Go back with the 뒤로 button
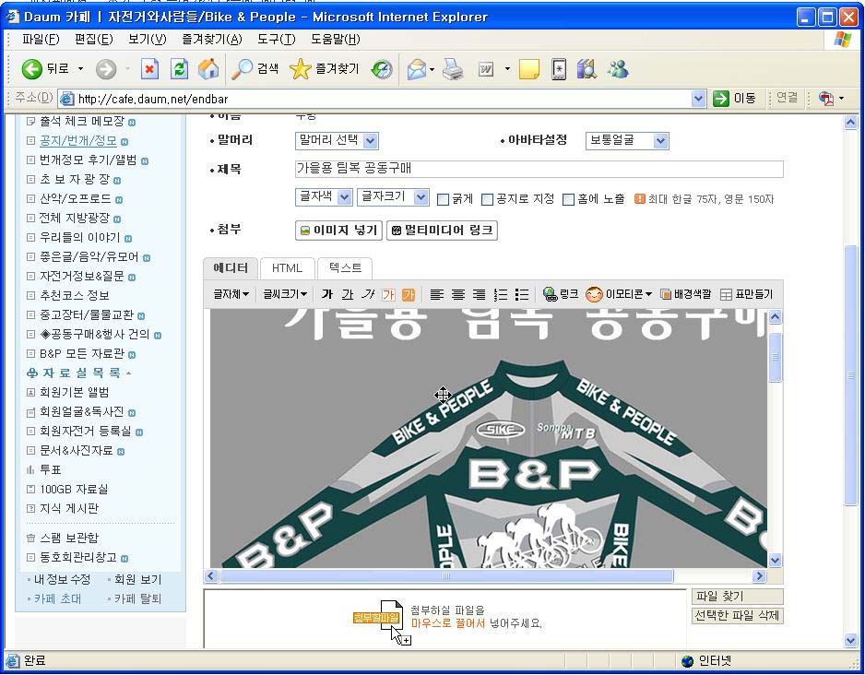The height and width of the screenshot is (675, 865). pyautogui.click(x=45, y=69)
